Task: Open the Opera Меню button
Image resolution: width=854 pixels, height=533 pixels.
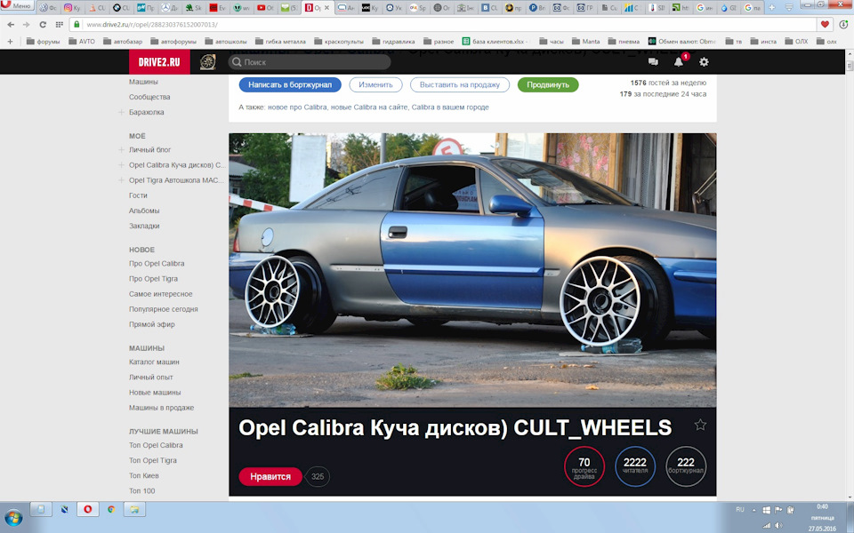Action: coord(17,5)
